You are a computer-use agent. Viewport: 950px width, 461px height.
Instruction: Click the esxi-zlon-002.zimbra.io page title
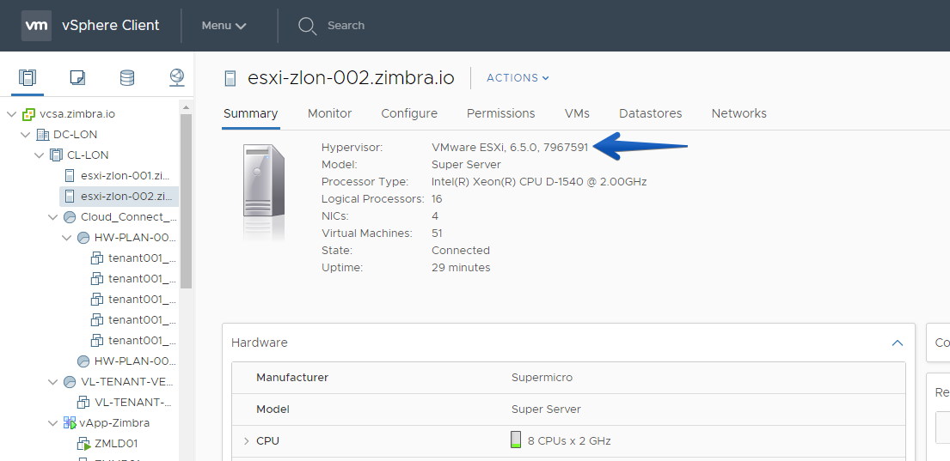(351, 78)
